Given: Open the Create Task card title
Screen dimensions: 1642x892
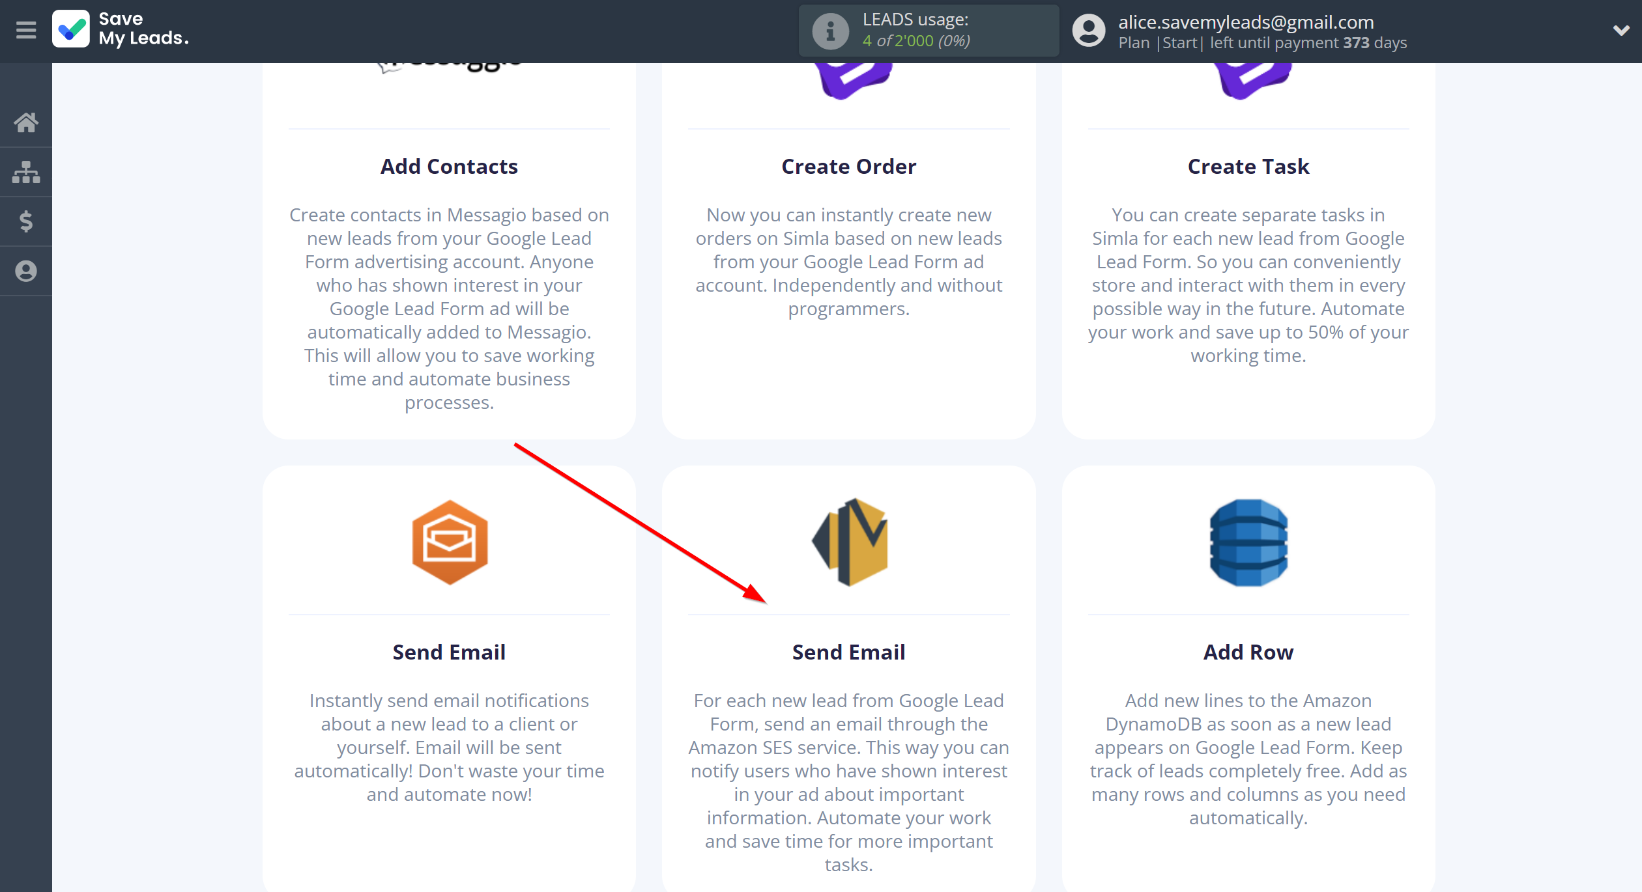Looking at the screenshot, I should coord(1248,167).
